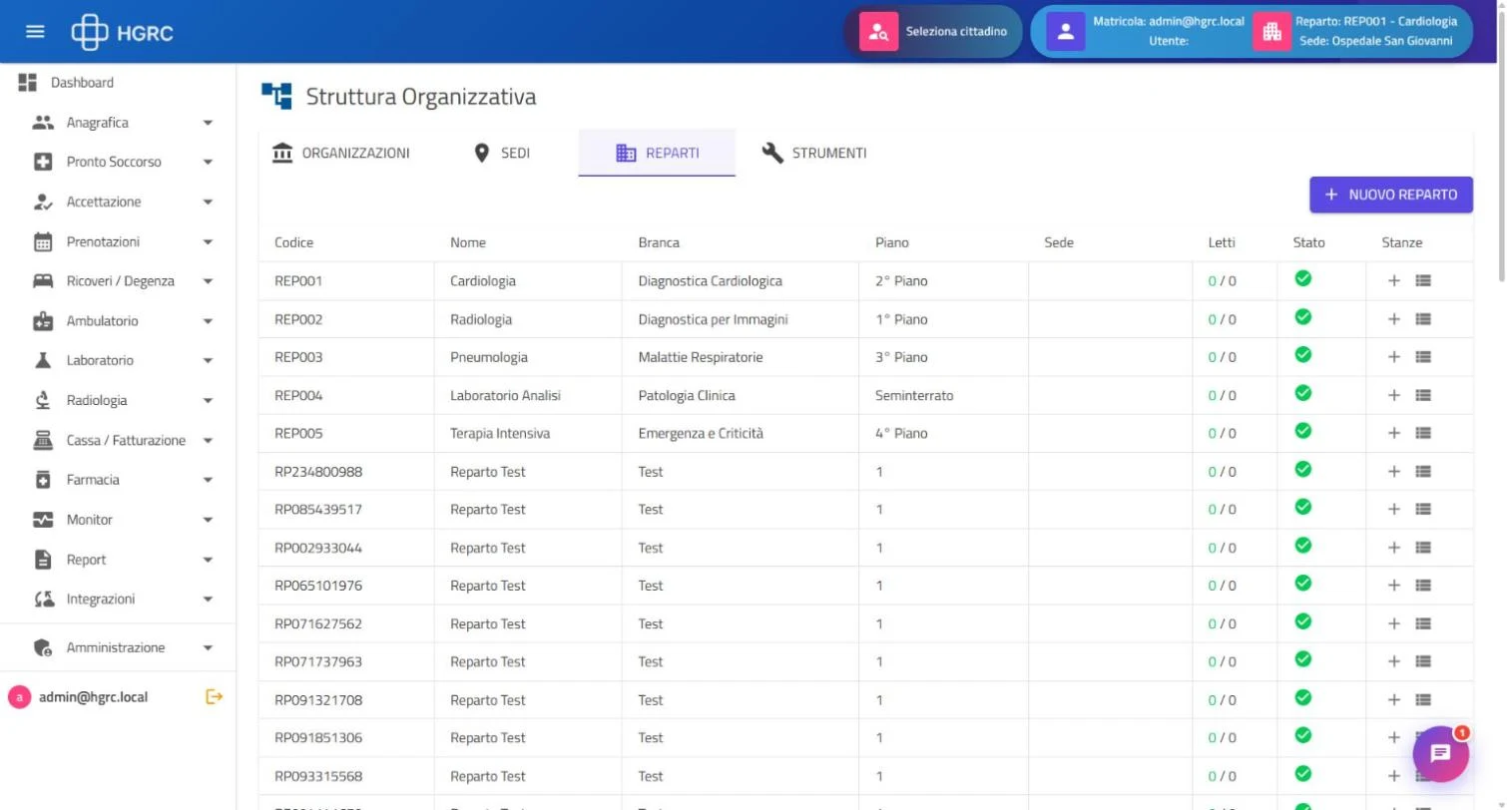The image size is (1507, 810).
Task: Expand the Anagrafica menu
Action: pyautogui.click(x=118, y=123)
